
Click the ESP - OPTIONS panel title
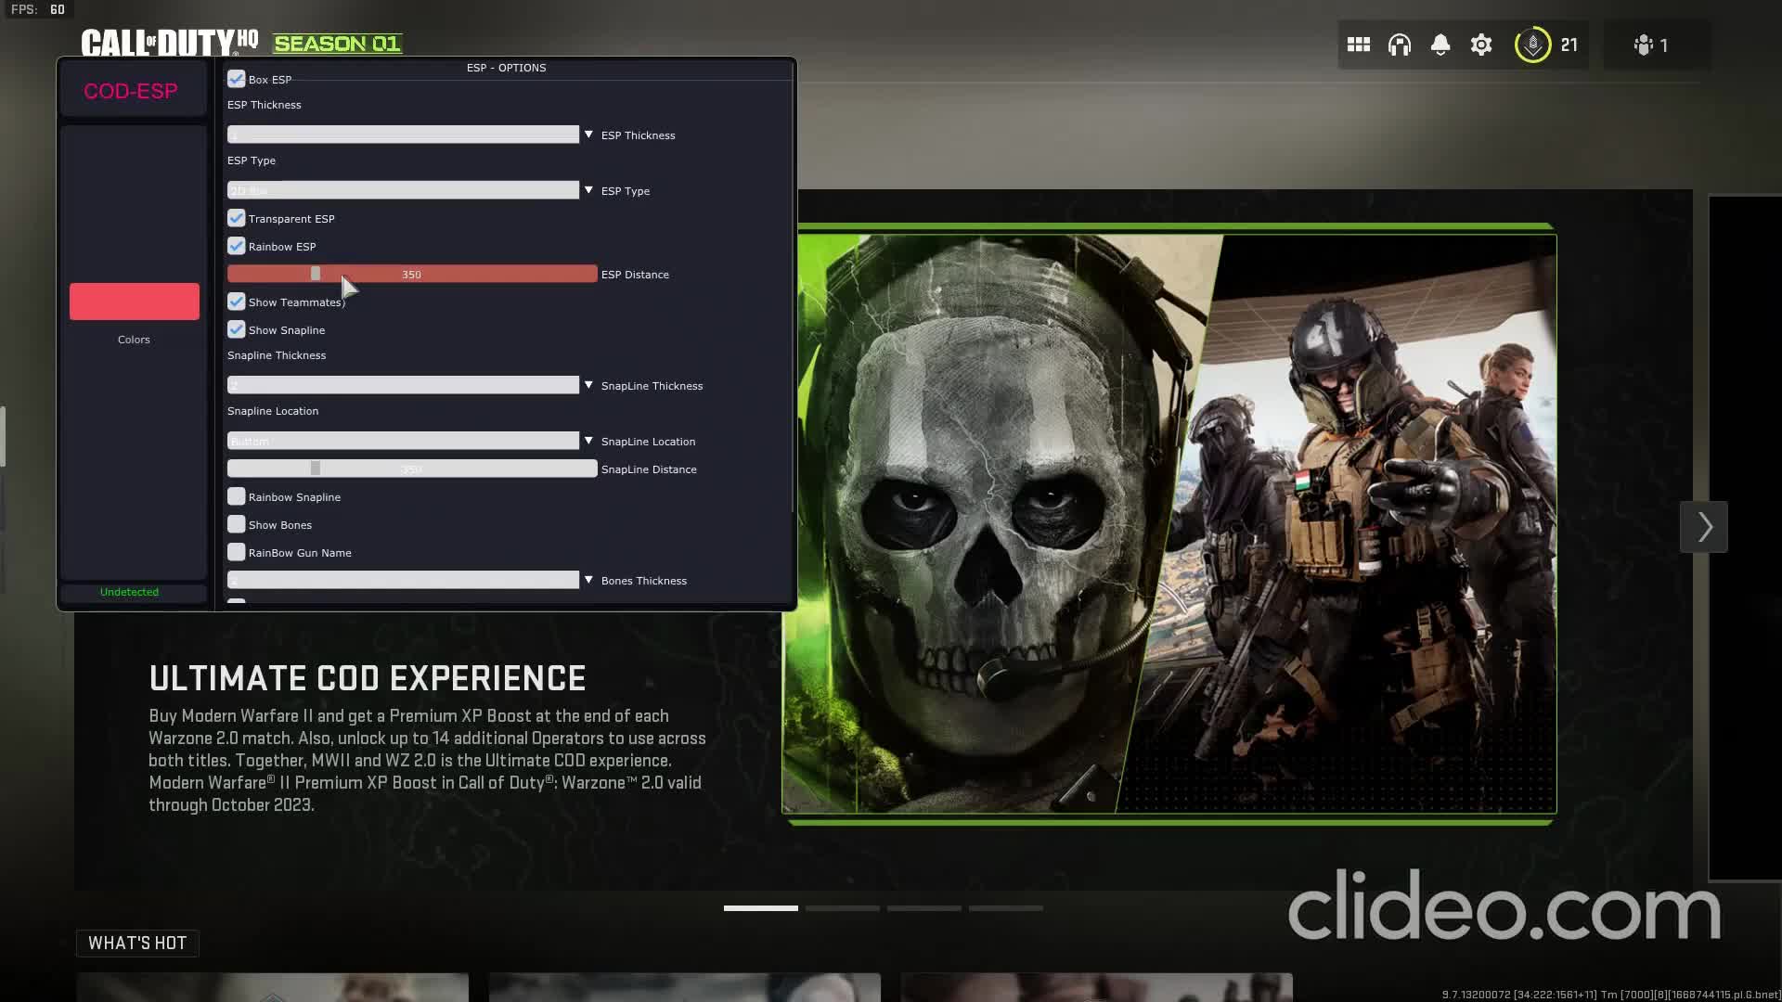click(x=506, y=68)
